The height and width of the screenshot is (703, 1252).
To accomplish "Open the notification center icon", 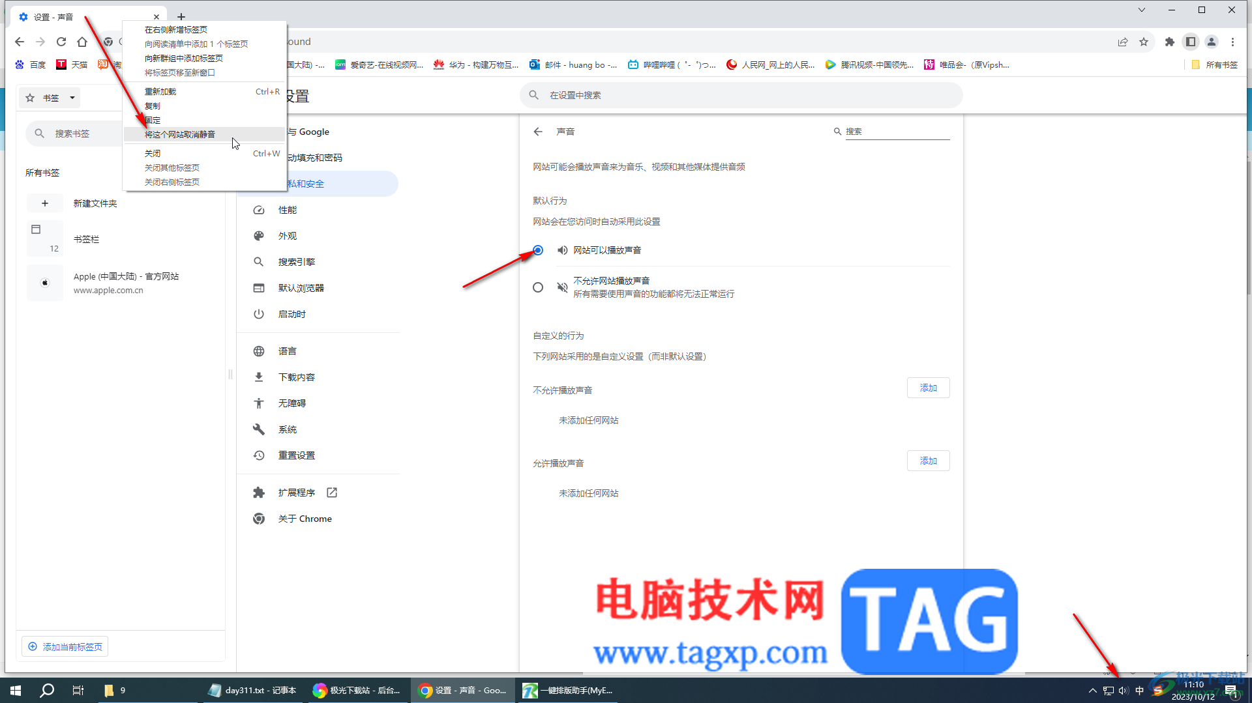I will point(1231,691).
